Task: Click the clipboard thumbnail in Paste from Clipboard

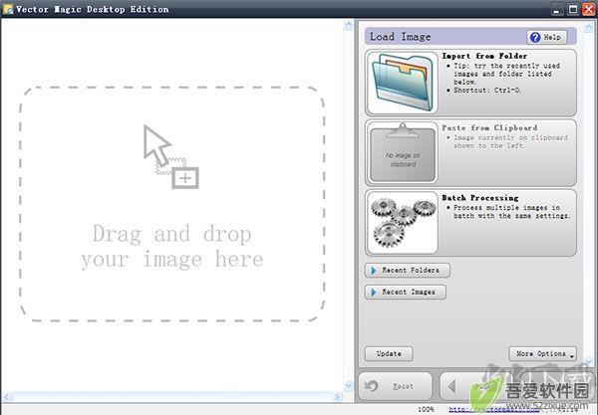Action: tap(403, 152)
